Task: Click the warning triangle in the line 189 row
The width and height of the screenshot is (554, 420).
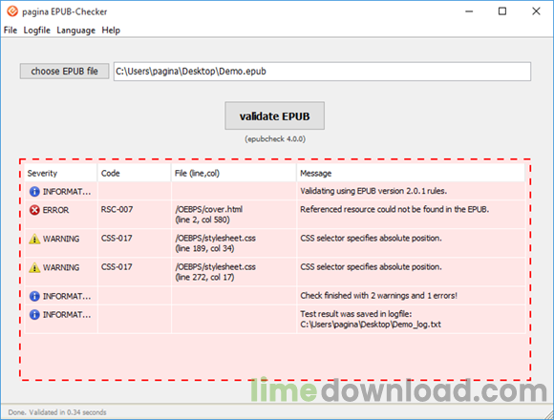Action: tap(34, 239)
